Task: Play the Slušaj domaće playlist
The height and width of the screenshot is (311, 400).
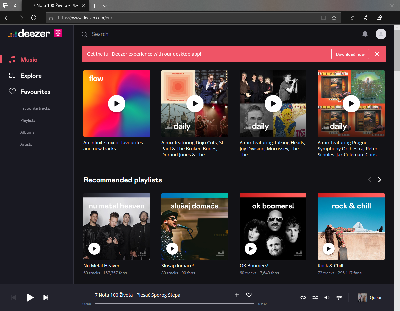Action: pos(172,249)
